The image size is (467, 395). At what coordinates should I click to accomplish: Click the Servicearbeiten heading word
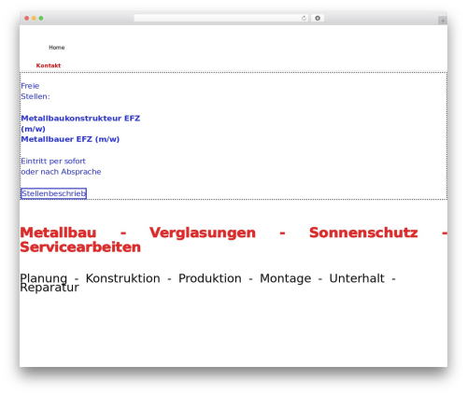coord(80,247)
